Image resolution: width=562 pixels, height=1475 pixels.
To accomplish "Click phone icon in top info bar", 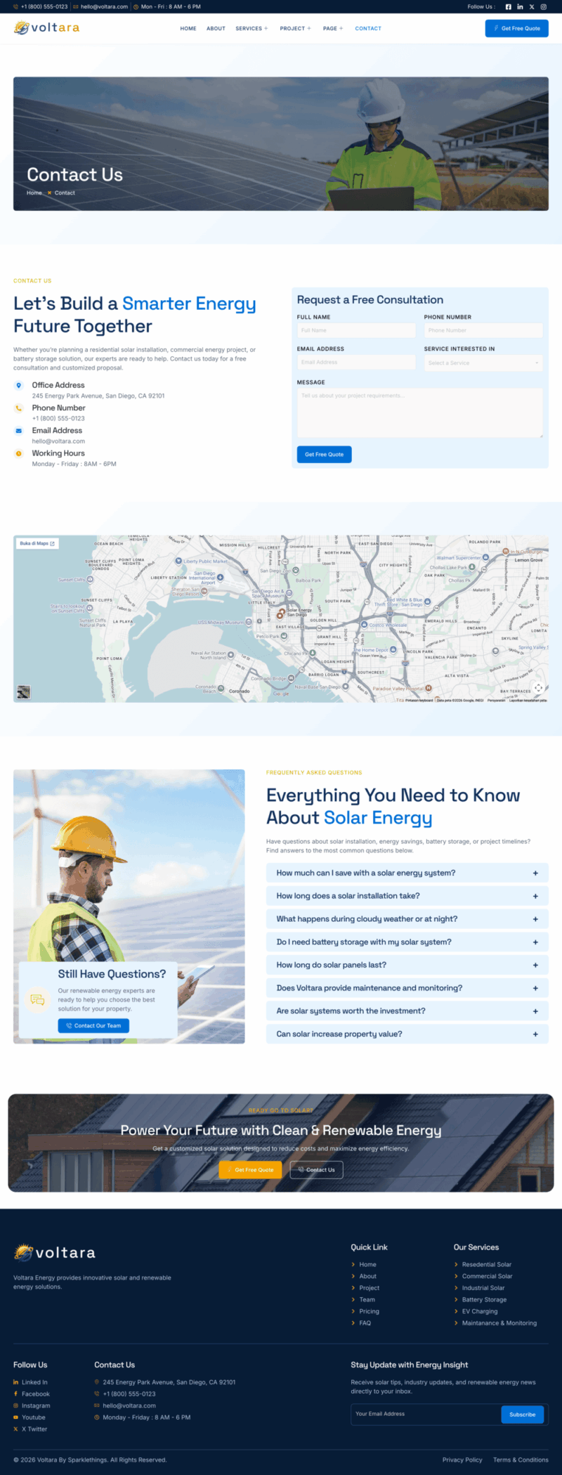I will 16,7.
